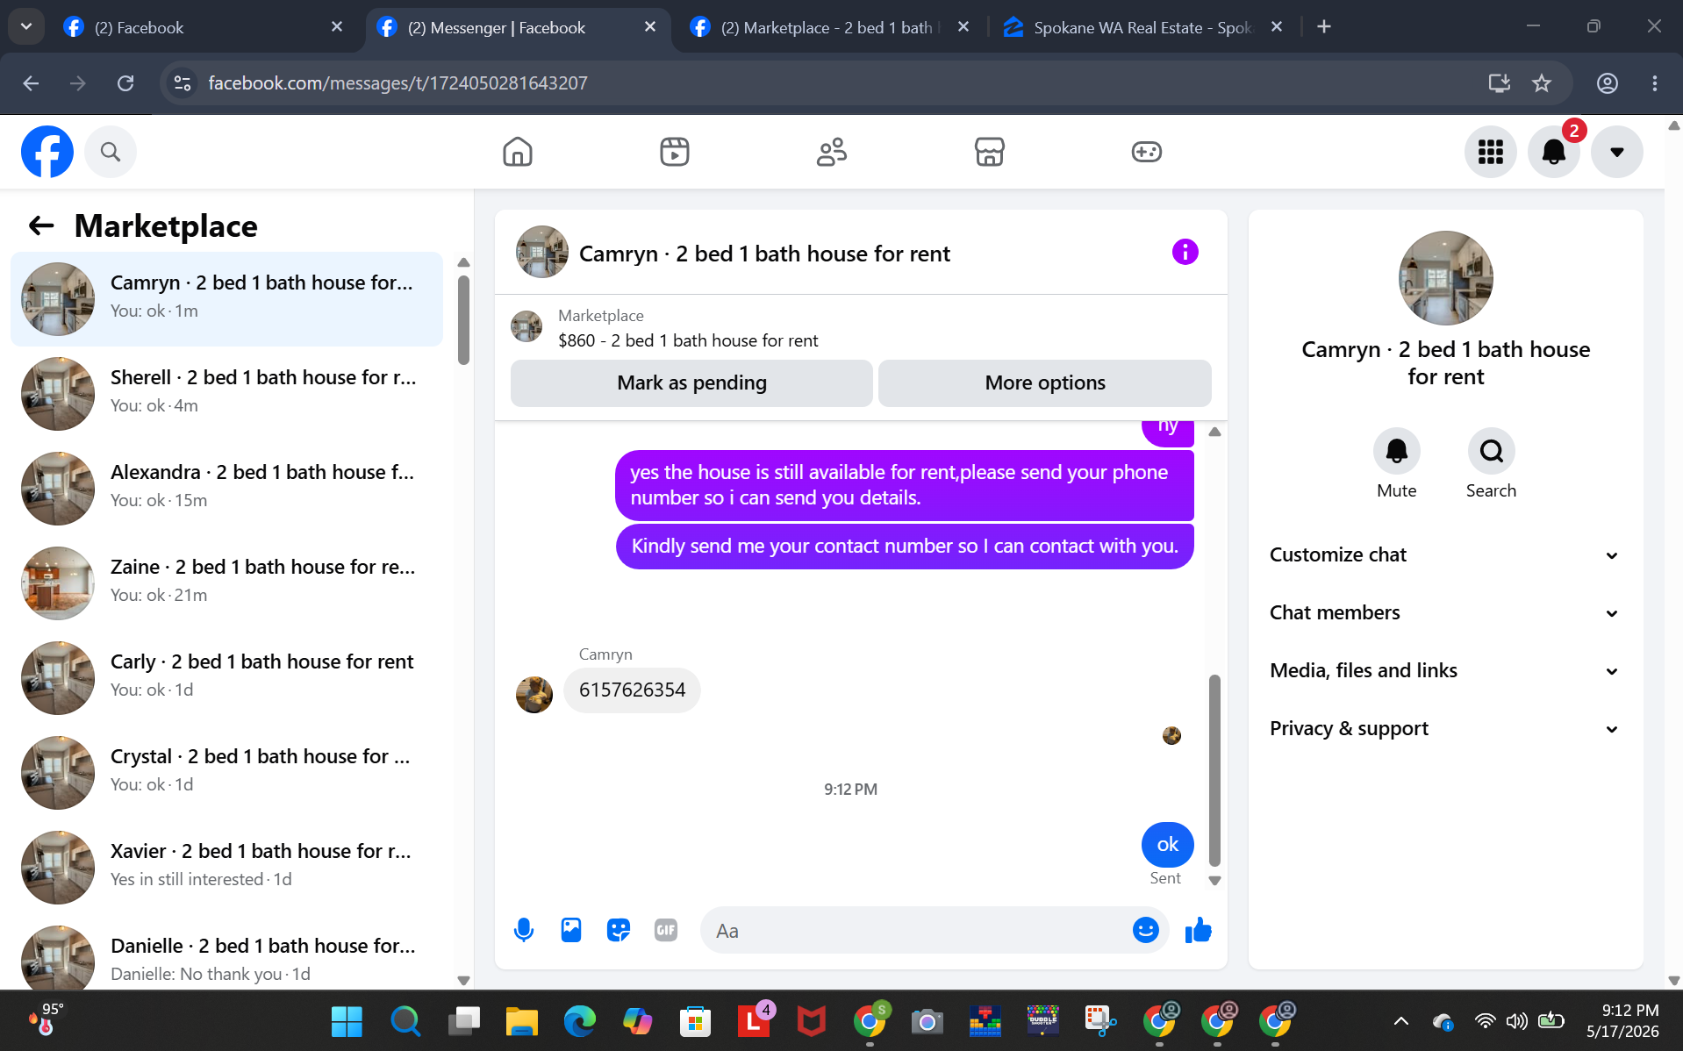Open Windows Start menu
This screenshot has width=1683, height=1051.
[347, 1021]
